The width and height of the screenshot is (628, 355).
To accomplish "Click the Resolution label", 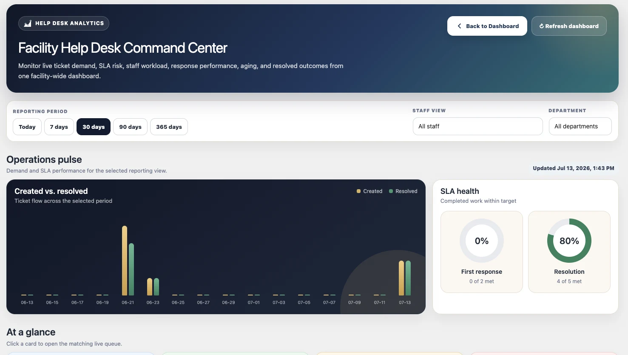I will (569, 272).
